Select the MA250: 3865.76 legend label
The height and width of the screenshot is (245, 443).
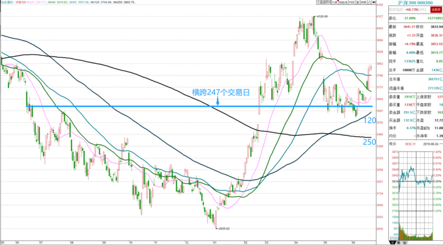tap(124, 2)
